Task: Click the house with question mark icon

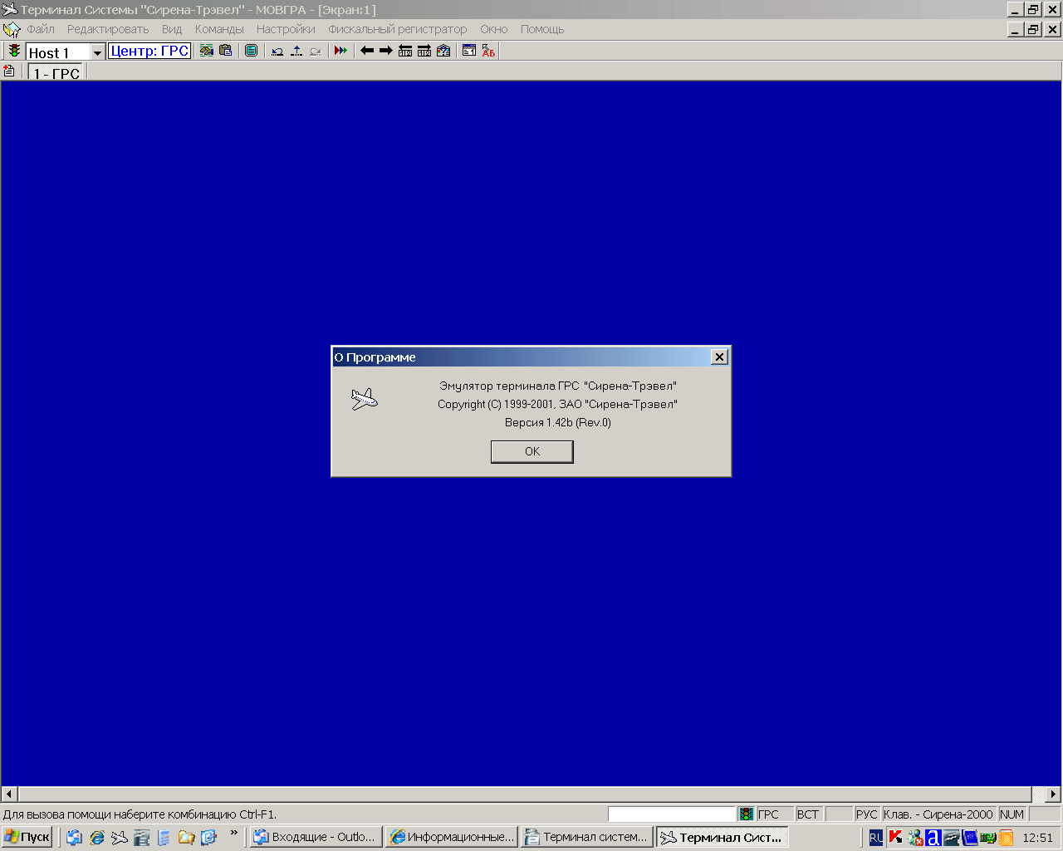Action: [x=443, y=51]
